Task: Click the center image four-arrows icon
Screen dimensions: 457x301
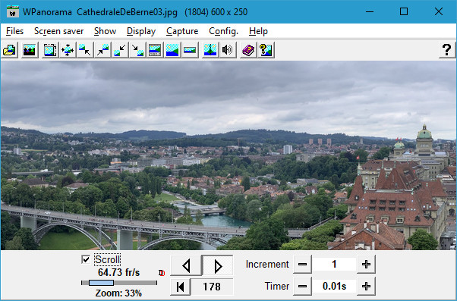Action: coord(68,50)
